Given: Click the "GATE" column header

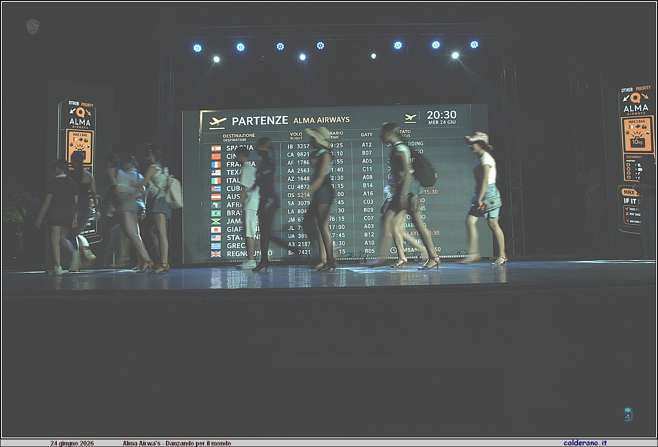Looking at the screenshot, I should 366,135.
